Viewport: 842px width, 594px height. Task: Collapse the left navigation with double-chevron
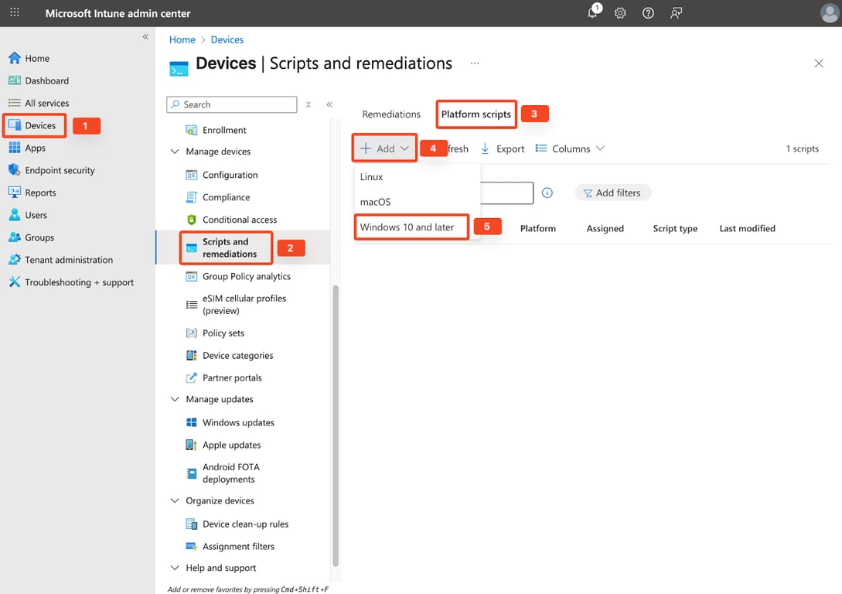(x=145, y=37)
